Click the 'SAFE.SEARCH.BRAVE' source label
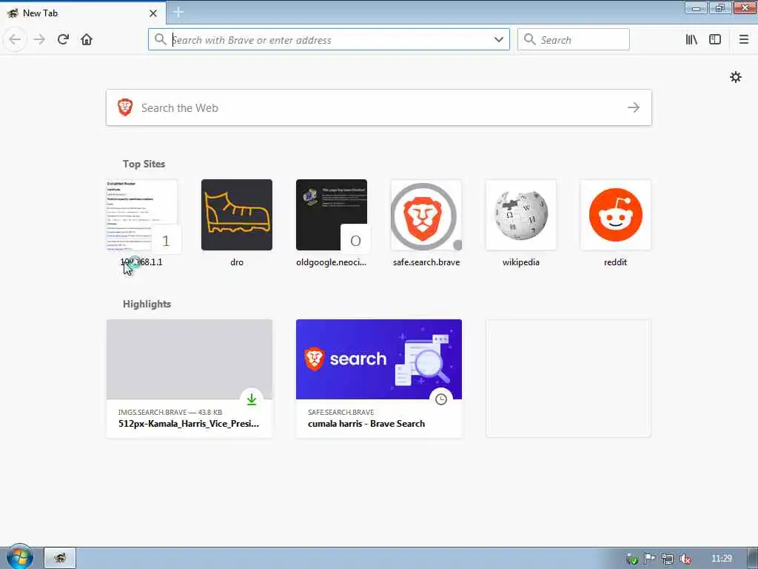The width and height of the screenshot is (758, 569). [x=341, y=412]
